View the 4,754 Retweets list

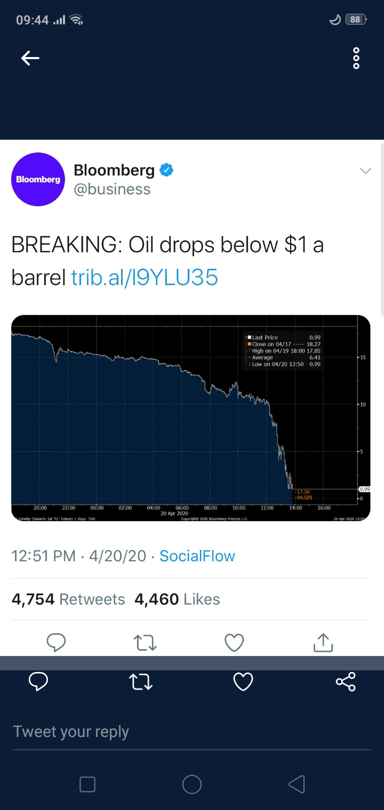click(x=68, y=600)
